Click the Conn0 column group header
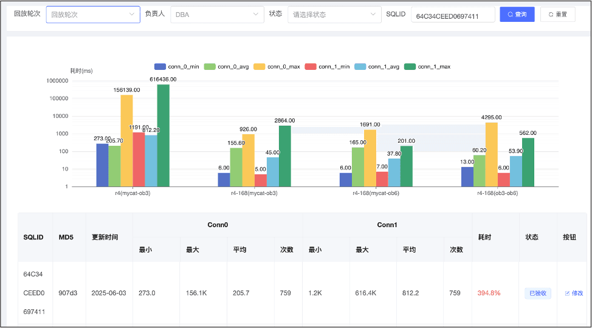Screen dimensions: 592x328 [x=218, y=225]
